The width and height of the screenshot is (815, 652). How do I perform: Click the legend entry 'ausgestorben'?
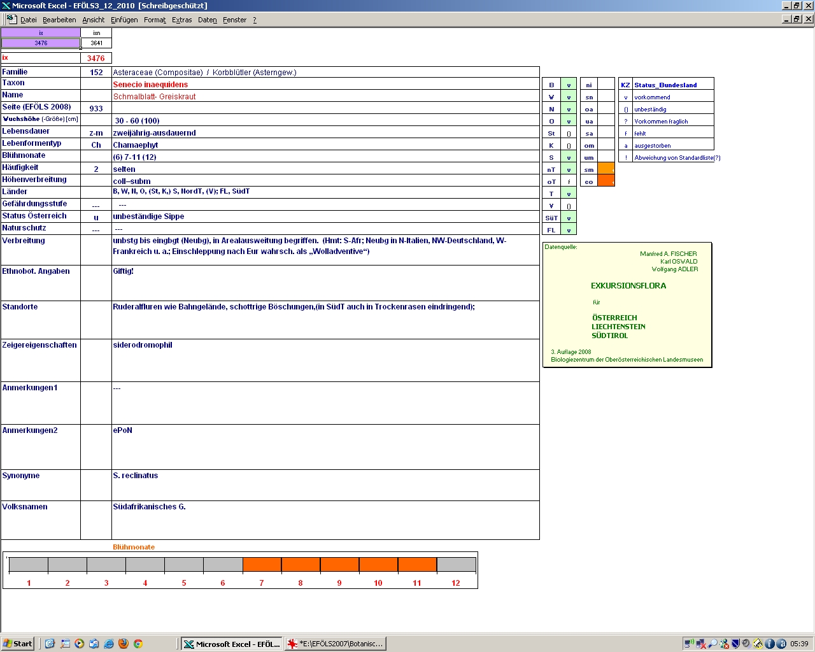(652, 145)
